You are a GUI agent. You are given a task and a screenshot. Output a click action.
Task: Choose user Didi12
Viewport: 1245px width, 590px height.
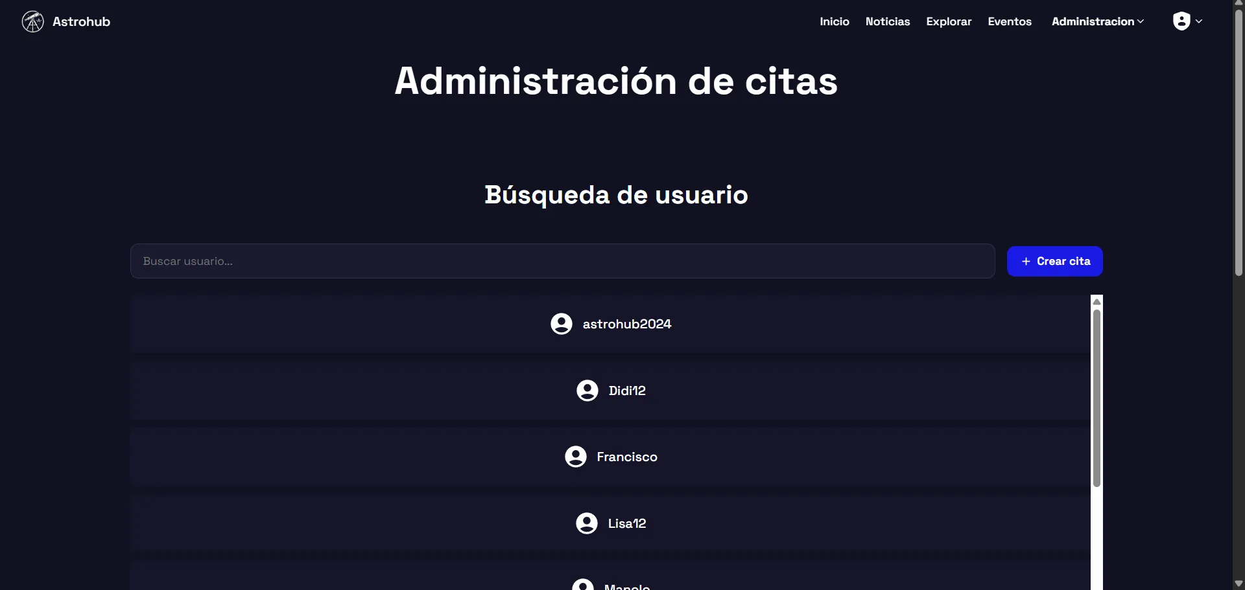coord(610,391)
